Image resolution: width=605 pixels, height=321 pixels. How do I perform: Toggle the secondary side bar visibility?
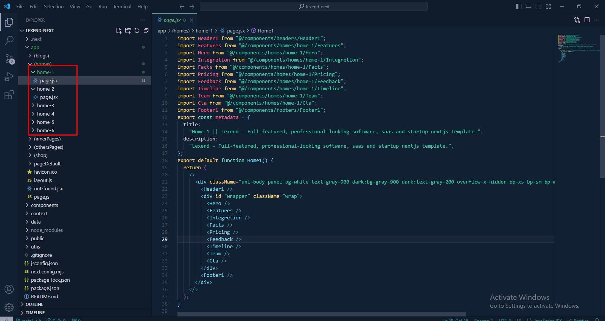pyautogui.click(x=538, y=6)
